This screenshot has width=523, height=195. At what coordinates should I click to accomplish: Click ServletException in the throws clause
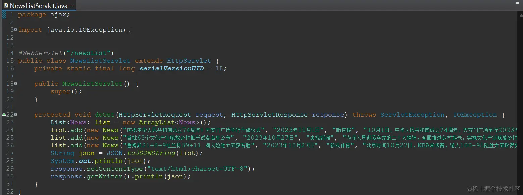(413, 115)
